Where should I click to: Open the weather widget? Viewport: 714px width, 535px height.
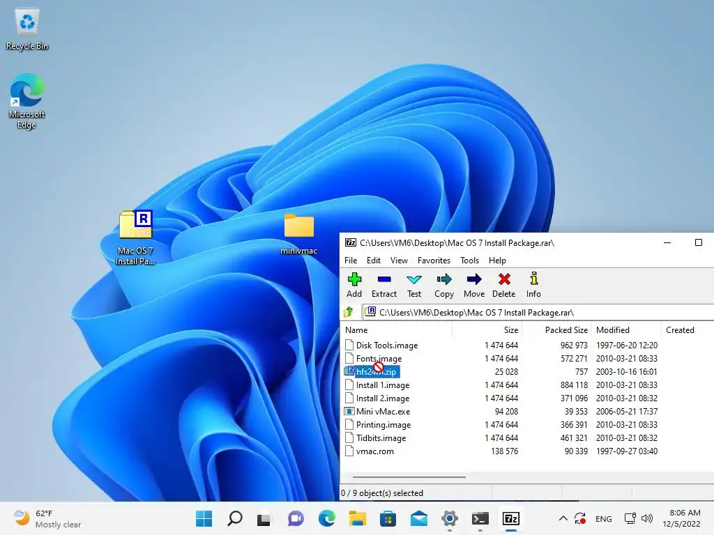tap(47, 518)
